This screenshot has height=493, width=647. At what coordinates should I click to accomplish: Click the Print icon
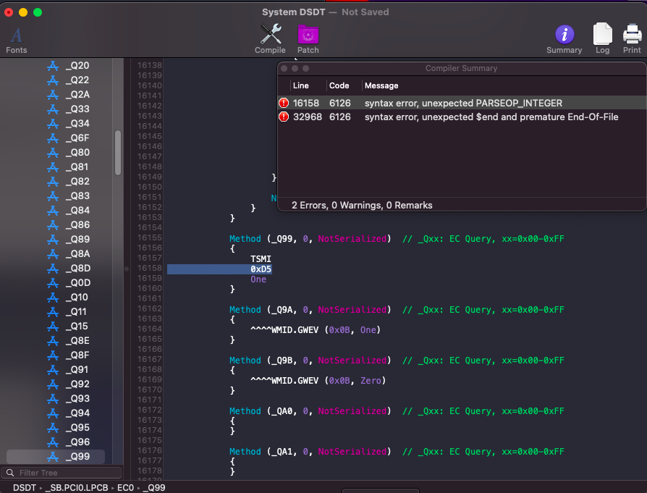coord(632,38)
